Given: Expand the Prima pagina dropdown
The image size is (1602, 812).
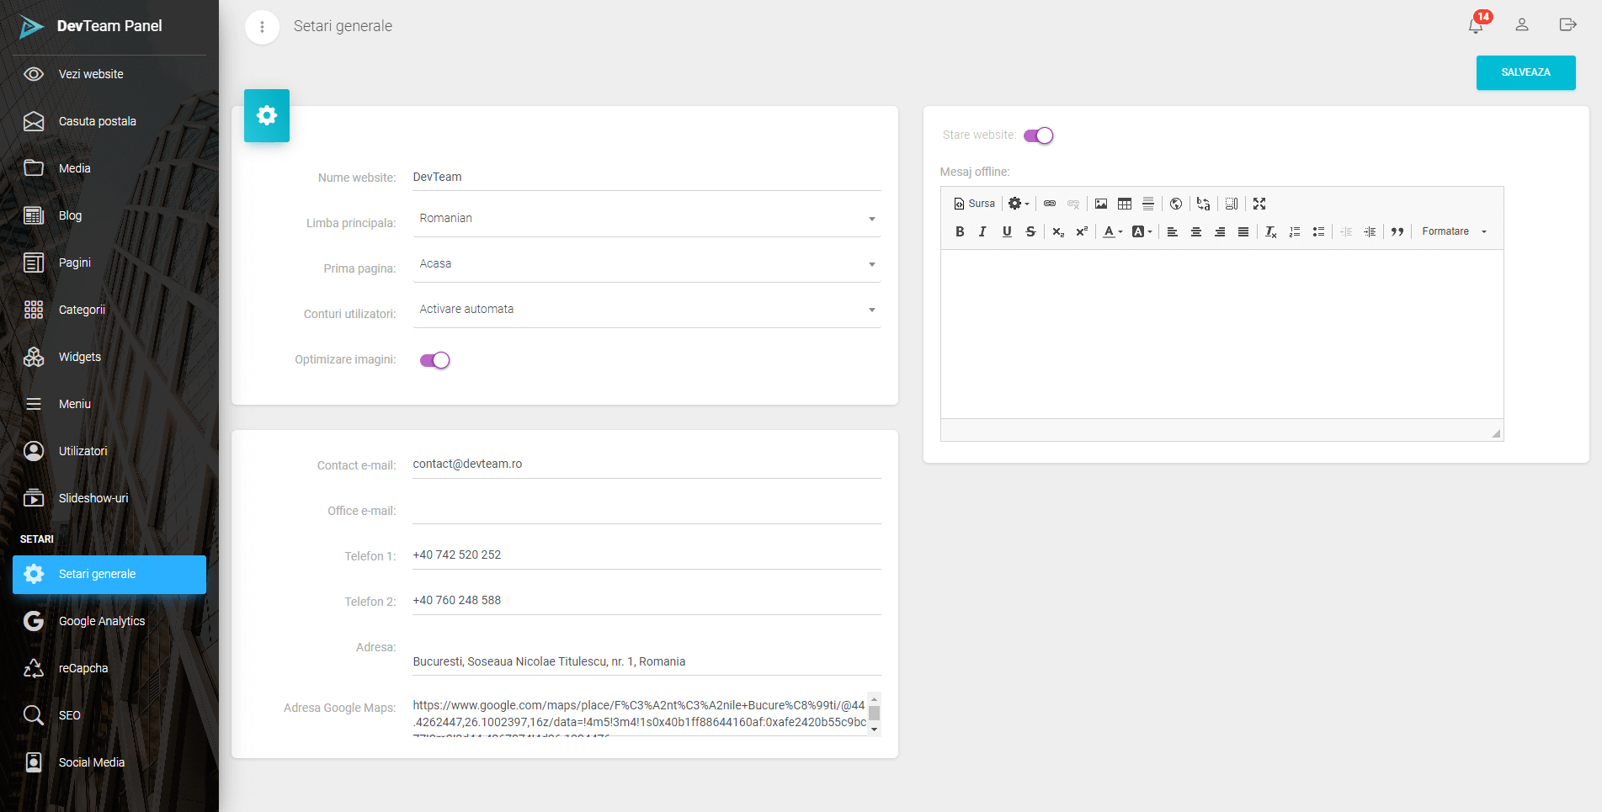Looking at the screenshot, I should pyautogui.click(x=646, y=264).
